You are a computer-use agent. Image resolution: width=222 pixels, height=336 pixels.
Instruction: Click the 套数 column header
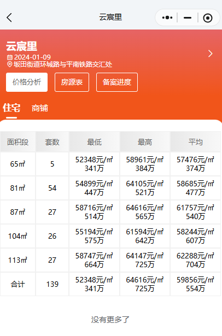click(x=52, y=142)
